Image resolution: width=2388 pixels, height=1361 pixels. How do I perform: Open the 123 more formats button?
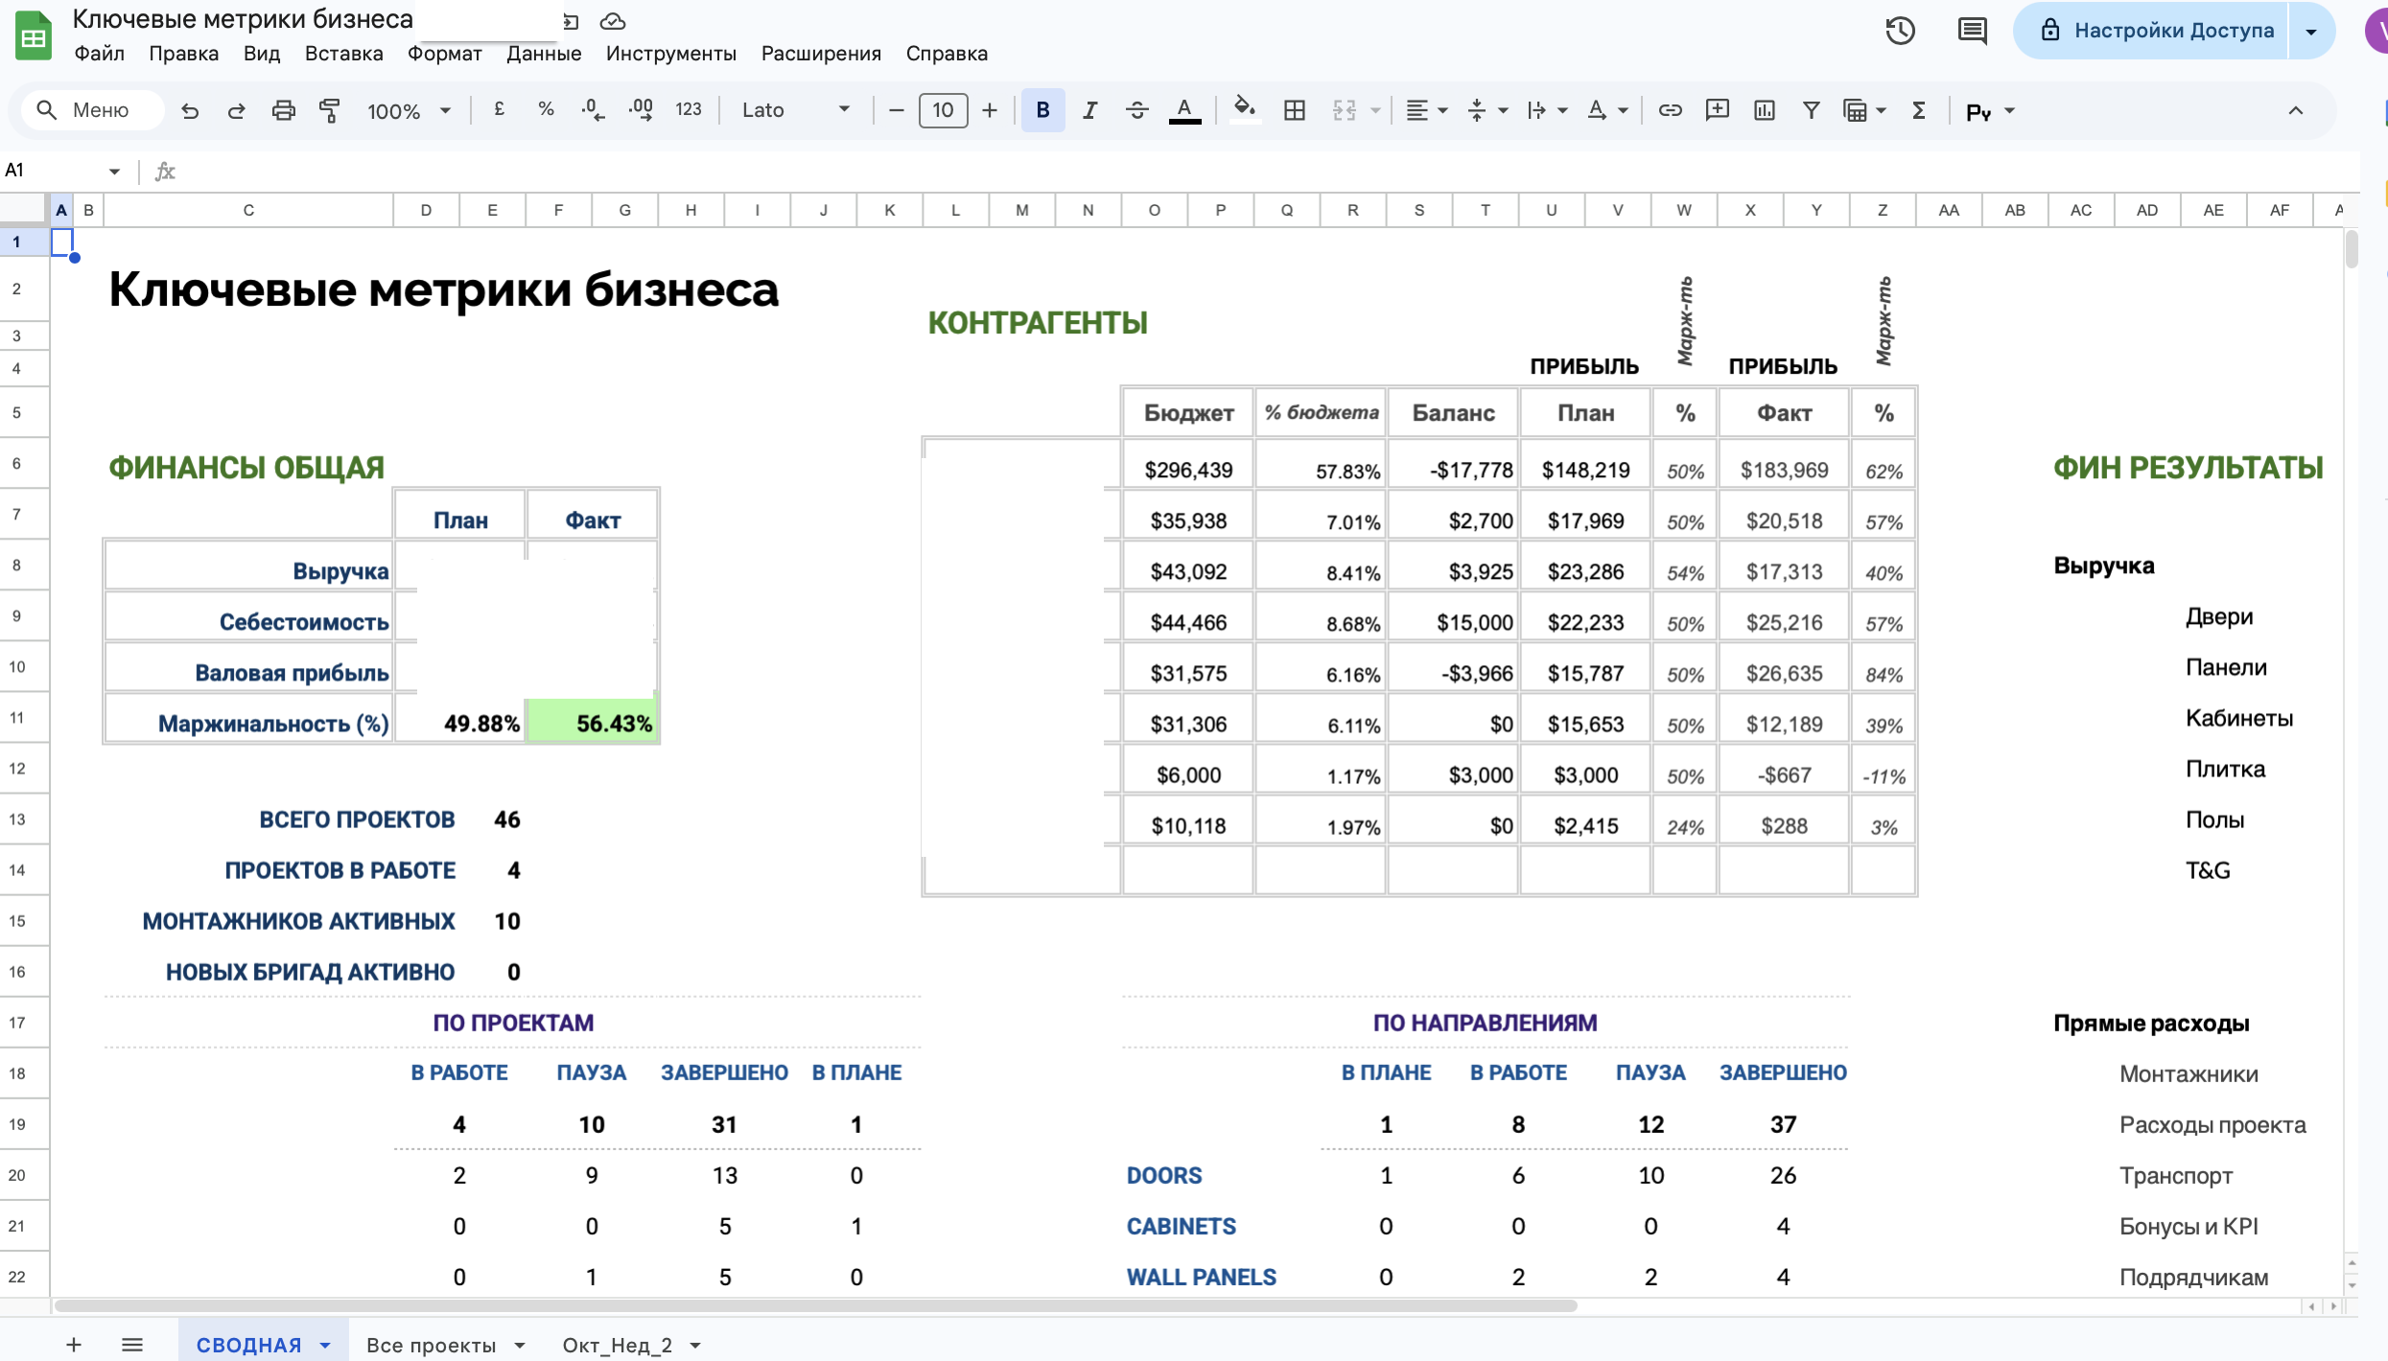(689, 110)
